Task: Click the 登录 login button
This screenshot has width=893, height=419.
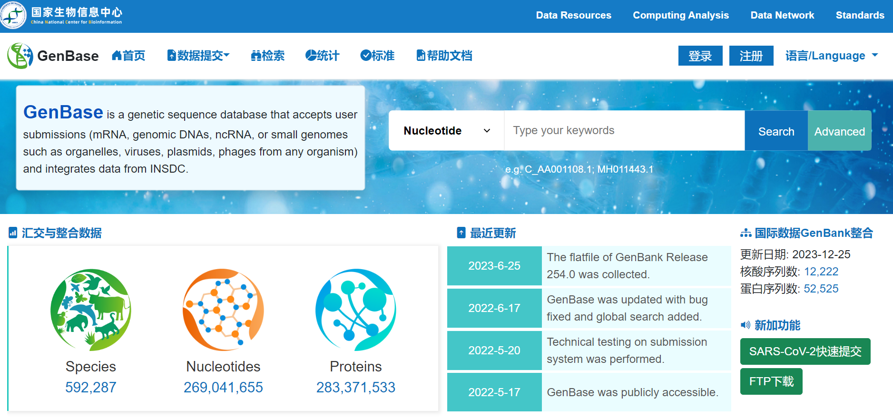Action: point(700,56)
